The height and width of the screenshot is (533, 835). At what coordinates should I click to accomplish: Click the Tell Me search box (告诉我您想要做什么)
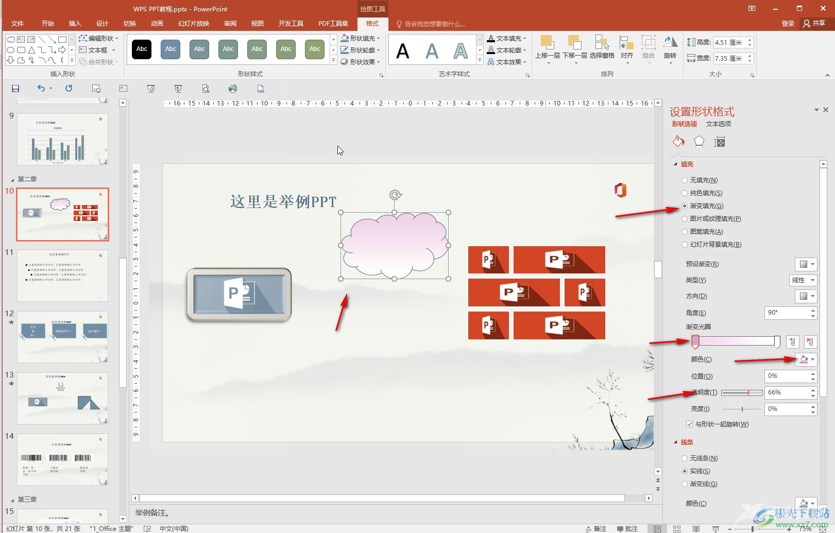(431, 24)
